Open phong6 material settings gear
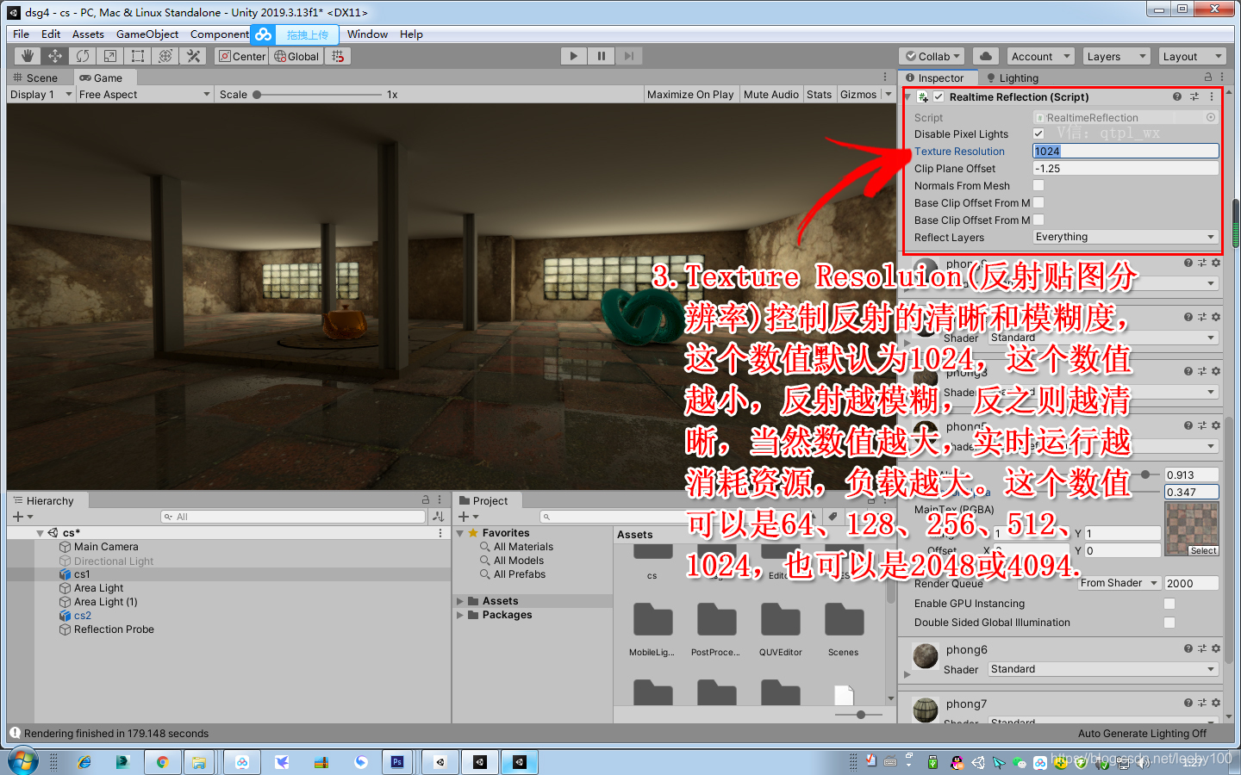 (1216, 648)
